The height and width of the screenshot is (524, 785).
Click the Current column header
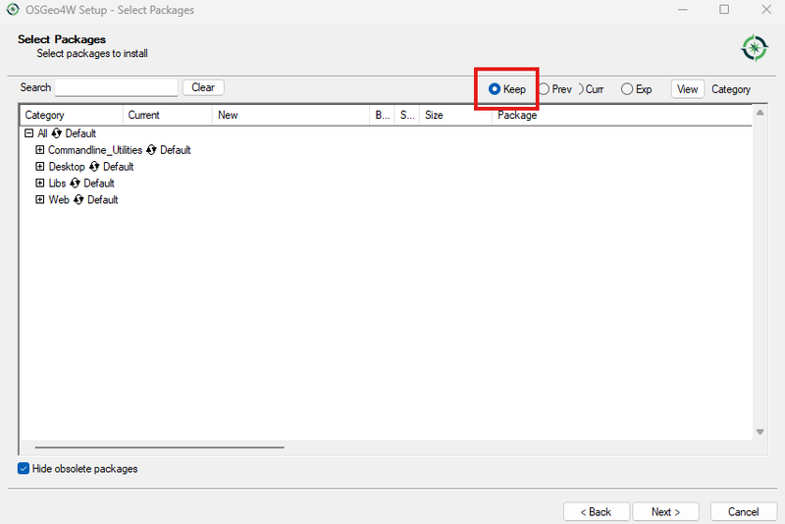[167, 115]
